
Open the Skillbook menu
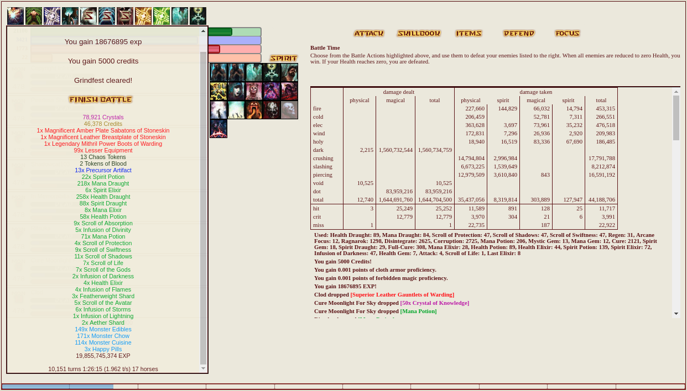pos(419,34)
